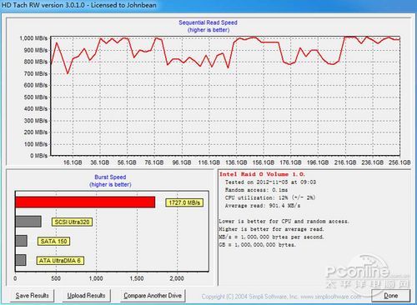The width and height of the screenshot is (417, 305).
Task: Close the dialog with Done
Action: click(x=390, y=296)
